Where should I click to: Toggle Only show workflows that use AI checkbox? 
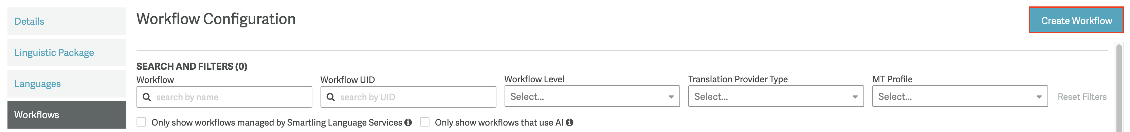point(425,122)
